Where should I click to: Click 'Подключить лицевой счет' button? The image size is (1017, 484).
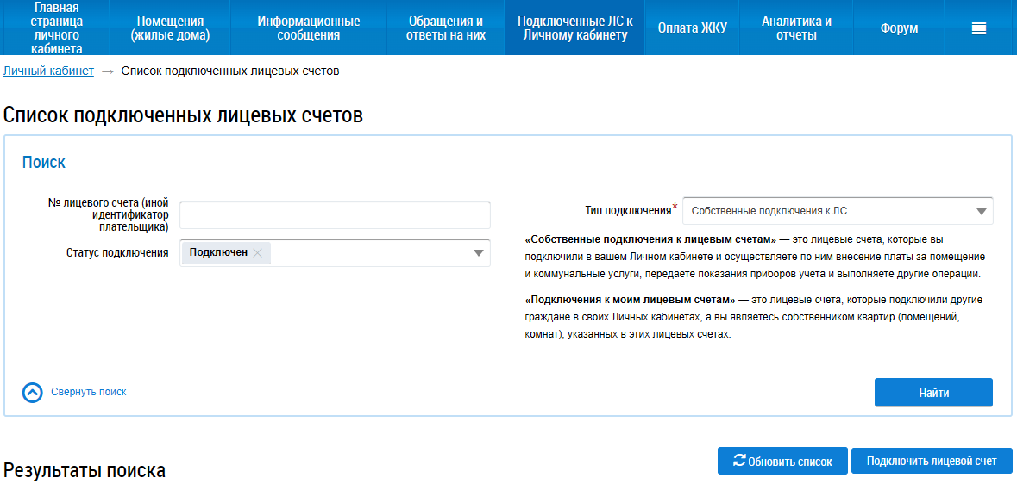pyautogui.click(x=932, y=461)
